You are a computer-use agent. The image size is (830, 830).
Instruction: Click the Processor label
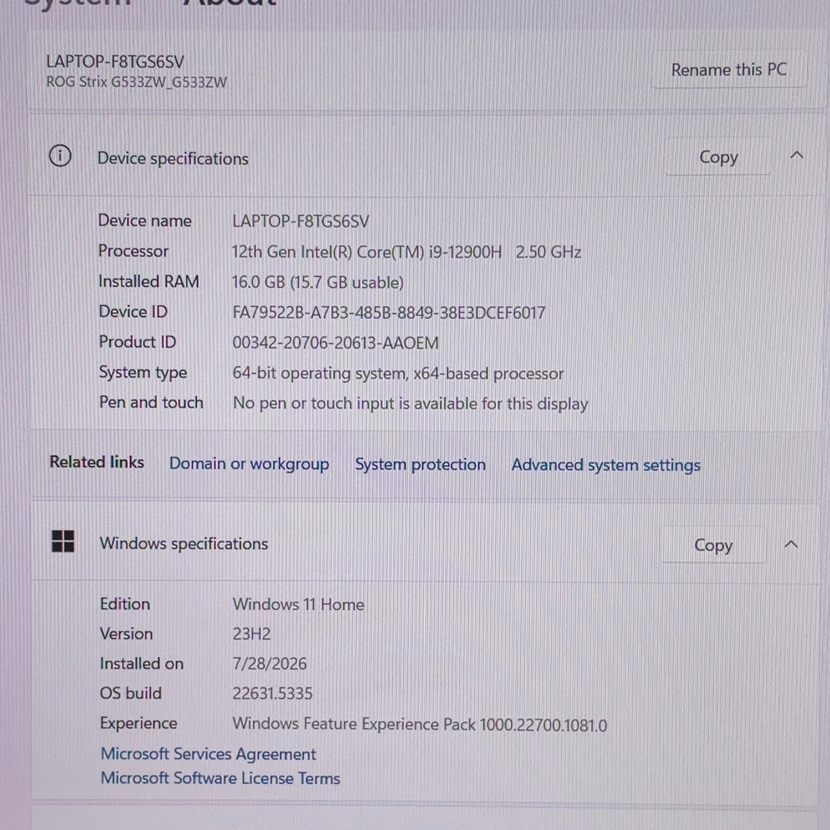133,251
